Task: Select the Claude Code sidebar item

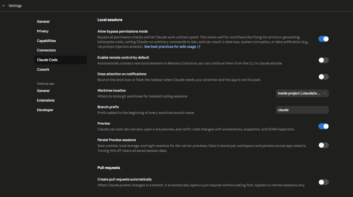Action: point(60,60)
